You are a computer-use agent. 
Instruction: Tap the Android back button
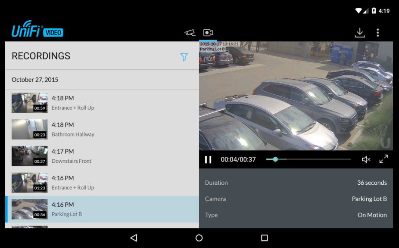134,238
